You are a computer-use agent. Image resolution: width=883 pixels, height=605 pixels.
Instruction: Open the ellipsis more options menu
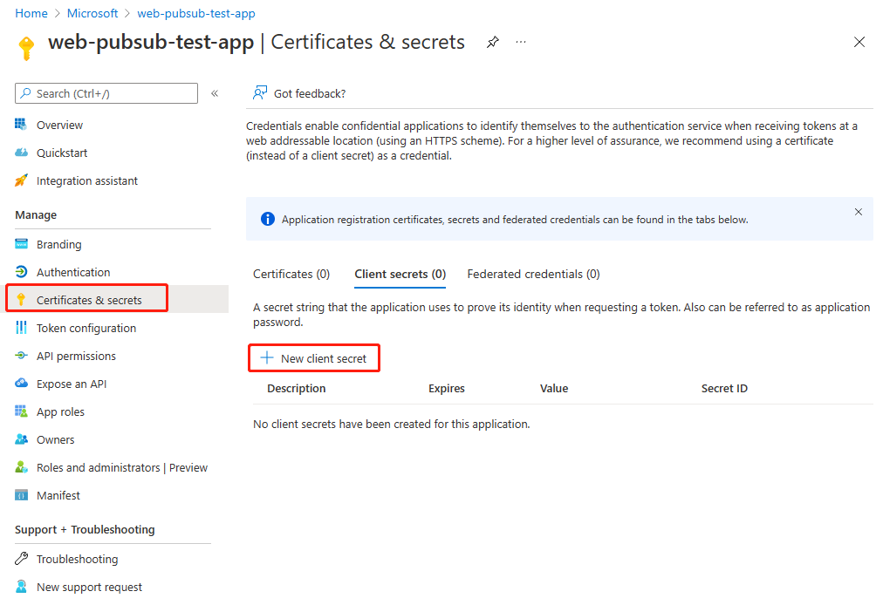pos(521,42)
